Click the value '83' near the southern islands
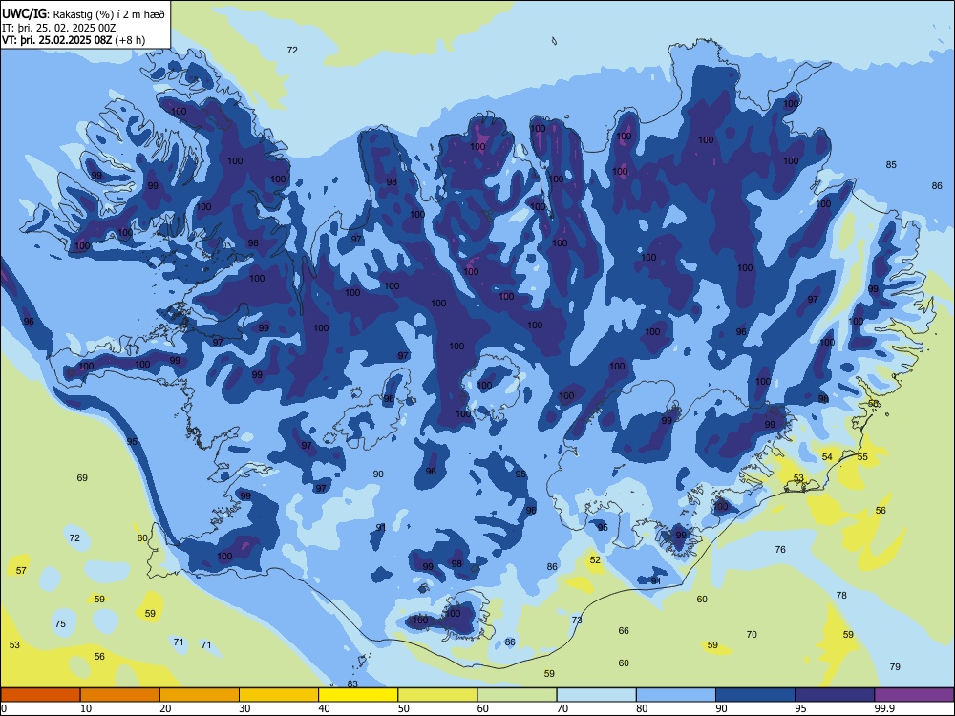955x716 pixels. [352, 684]
